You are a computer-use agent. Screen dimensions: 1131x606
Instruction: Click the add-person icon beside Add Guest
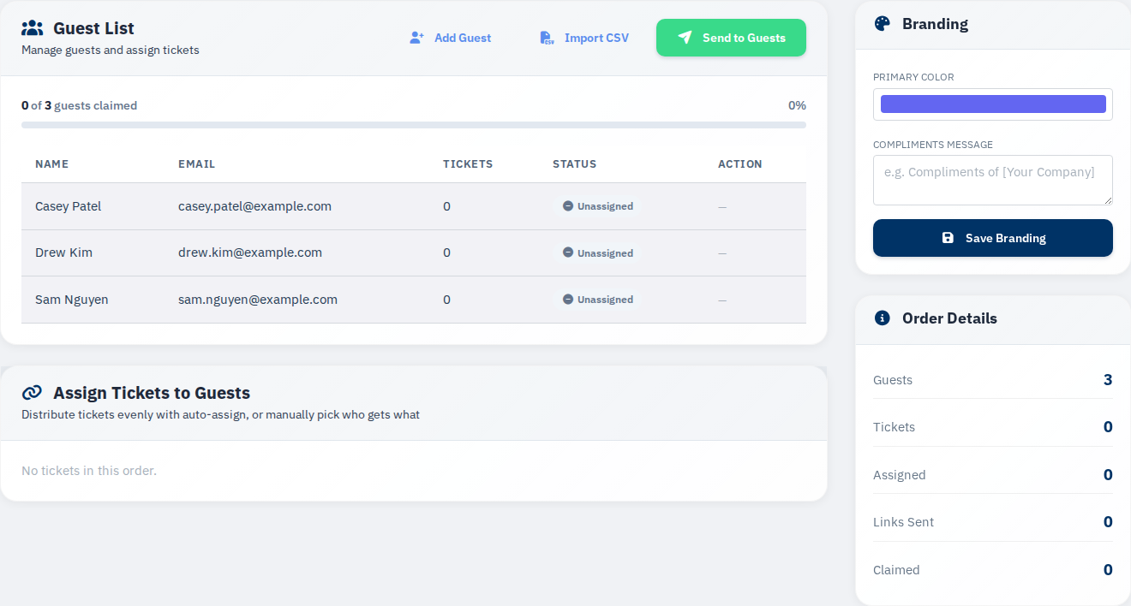click(417, 38)
